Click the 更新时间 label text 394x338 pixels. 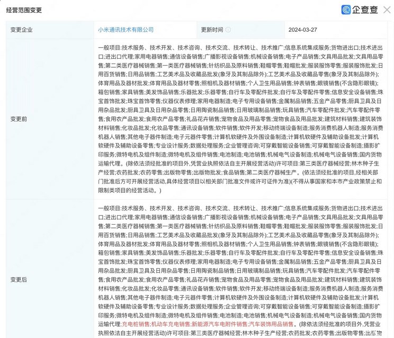pyautogui.click(x=211, y=30)
